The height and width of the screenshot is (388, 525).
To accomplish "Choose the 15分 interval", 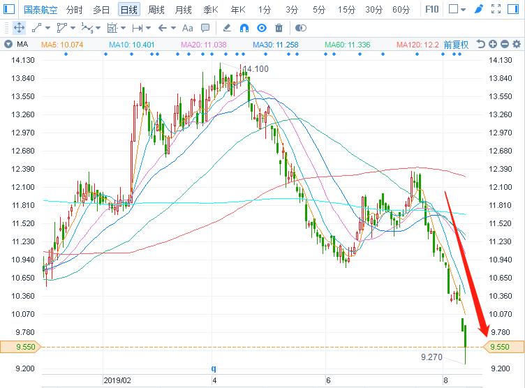I will point(346,10).
